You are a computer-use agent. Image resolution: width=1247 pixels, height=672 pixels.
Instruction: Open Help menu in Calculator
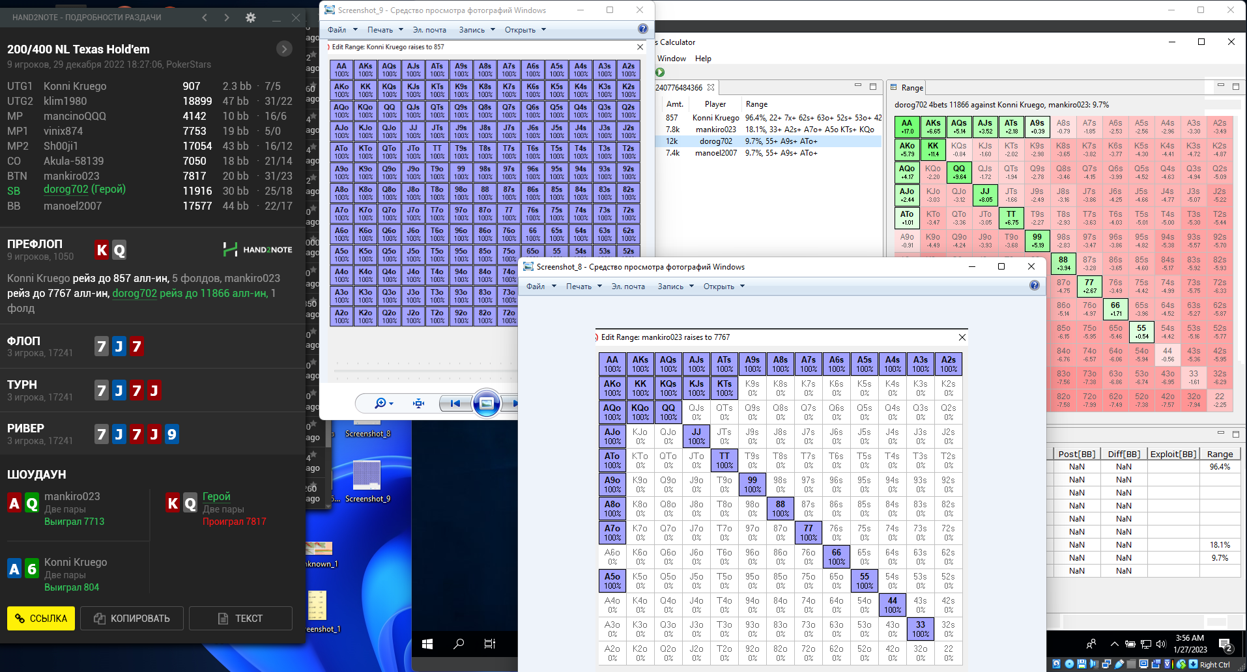pos(703,58)
